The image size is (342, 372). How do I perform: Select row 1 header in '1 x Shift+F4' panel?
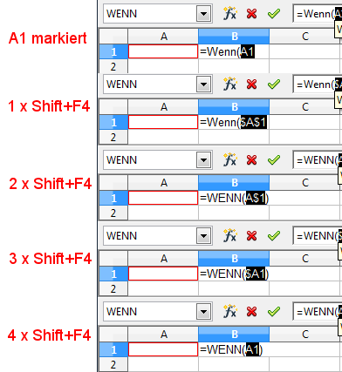click(x=113, y=122)
